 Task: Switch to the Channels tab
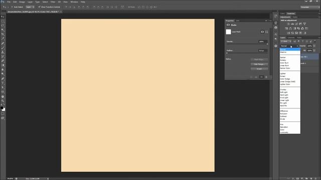291,37
